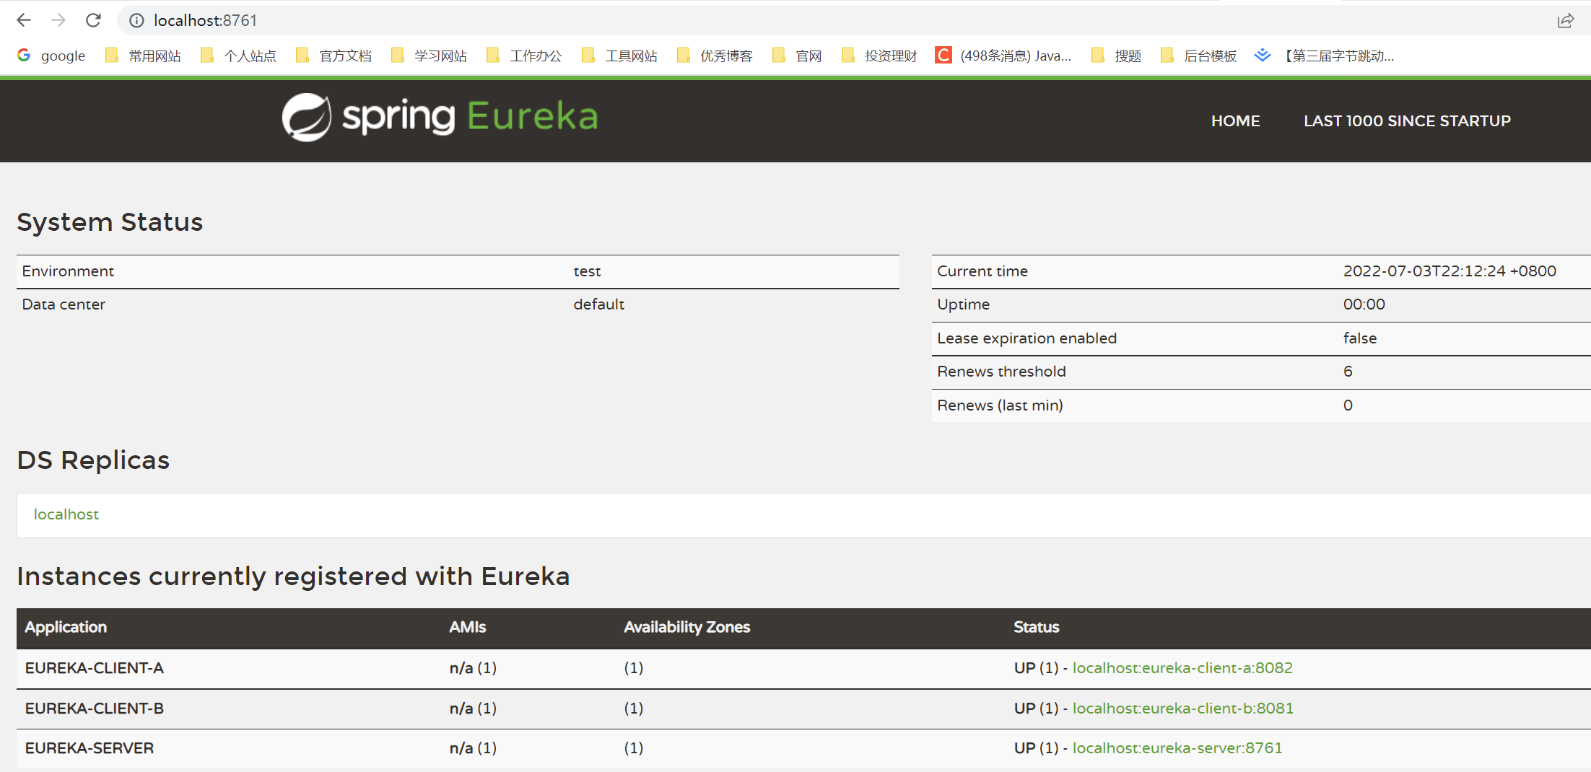Open localhost:eureka-client-a:8082 instance link

(1182, 668)
